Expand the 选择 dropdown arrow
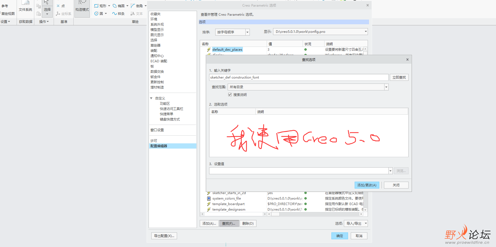Viewport: 496px width, 247px height. point(47,14)
